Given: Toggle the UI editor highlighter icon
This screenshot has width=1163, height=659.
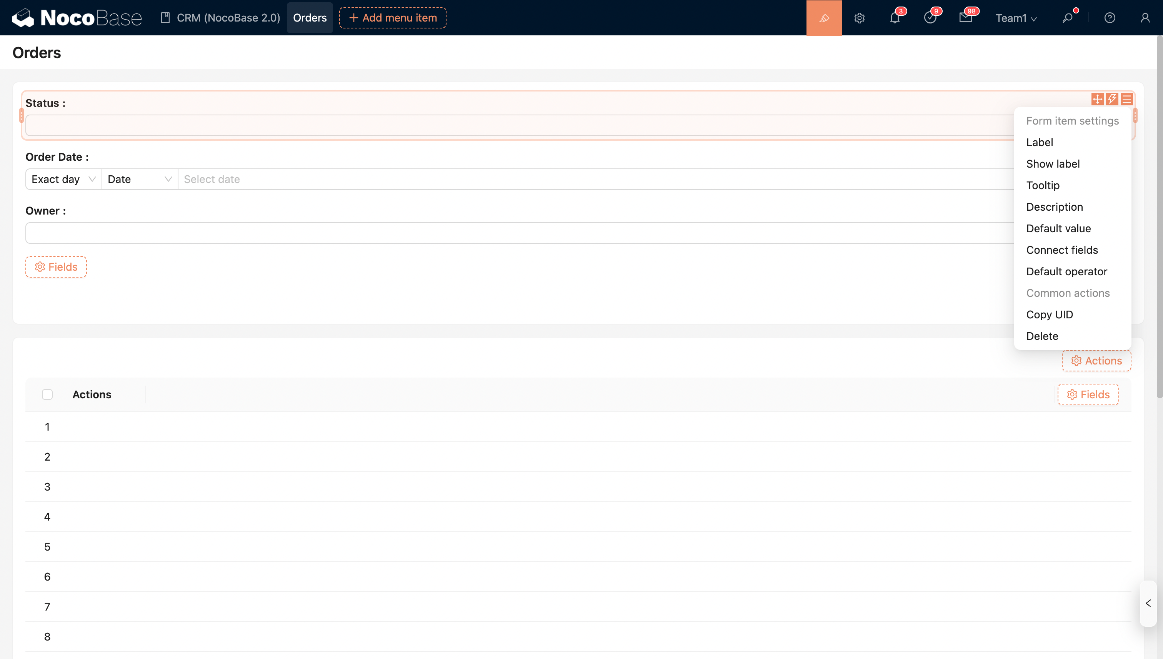Looking at the screenshot, I should pyautogui.click(x=823, y=18).
